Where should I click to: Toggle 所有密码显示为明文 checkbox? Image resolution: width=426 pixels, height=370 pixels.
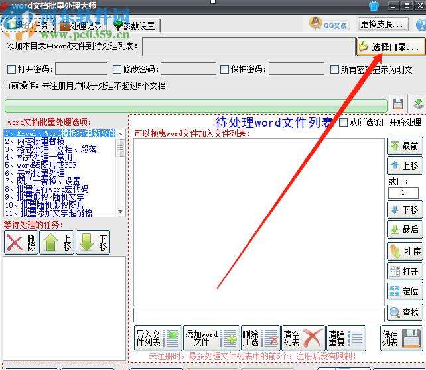(x=334, y=69)
